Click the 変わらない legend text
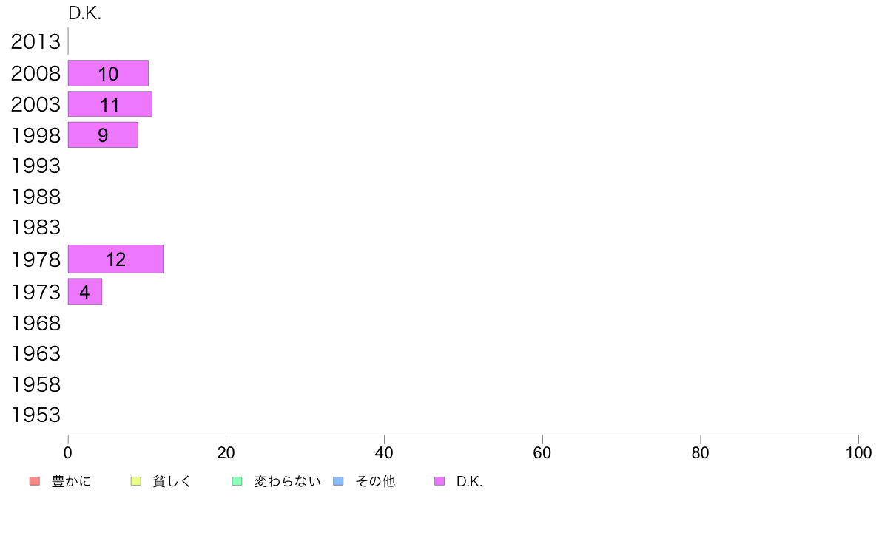This screenshot has width=879, height=544. (287, 481)
